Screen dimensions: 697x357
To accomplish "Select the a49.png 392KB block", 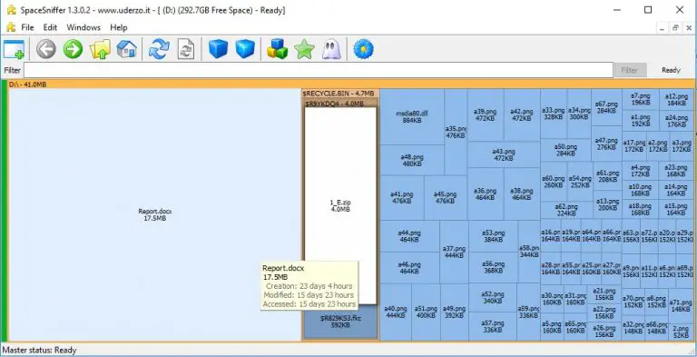I will (455, 312).
